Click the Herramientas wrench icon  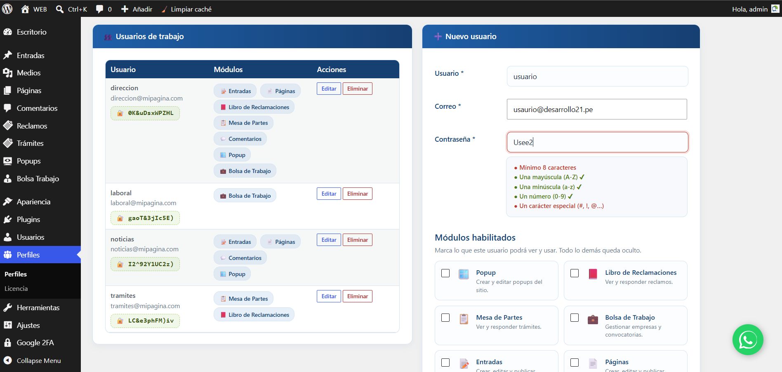pyautogui.click(x=8, y=308)
